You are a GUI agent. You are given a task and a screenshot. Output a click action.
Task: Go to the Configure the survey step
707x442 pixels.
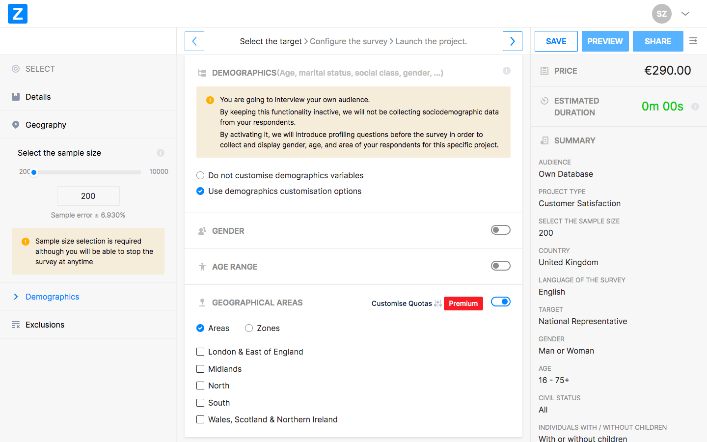(x=349, y=41)
